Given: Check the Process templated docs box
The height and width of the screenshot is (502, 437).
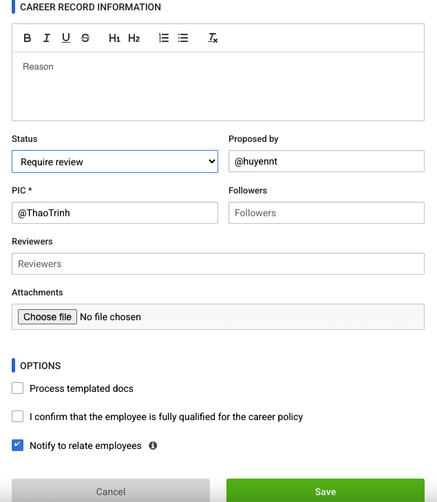Looking at the screenshot, I should 18,388.
